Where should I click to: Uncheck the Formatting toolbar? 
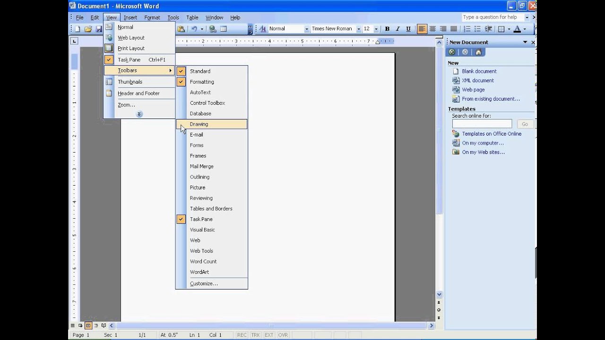(212, 82)
